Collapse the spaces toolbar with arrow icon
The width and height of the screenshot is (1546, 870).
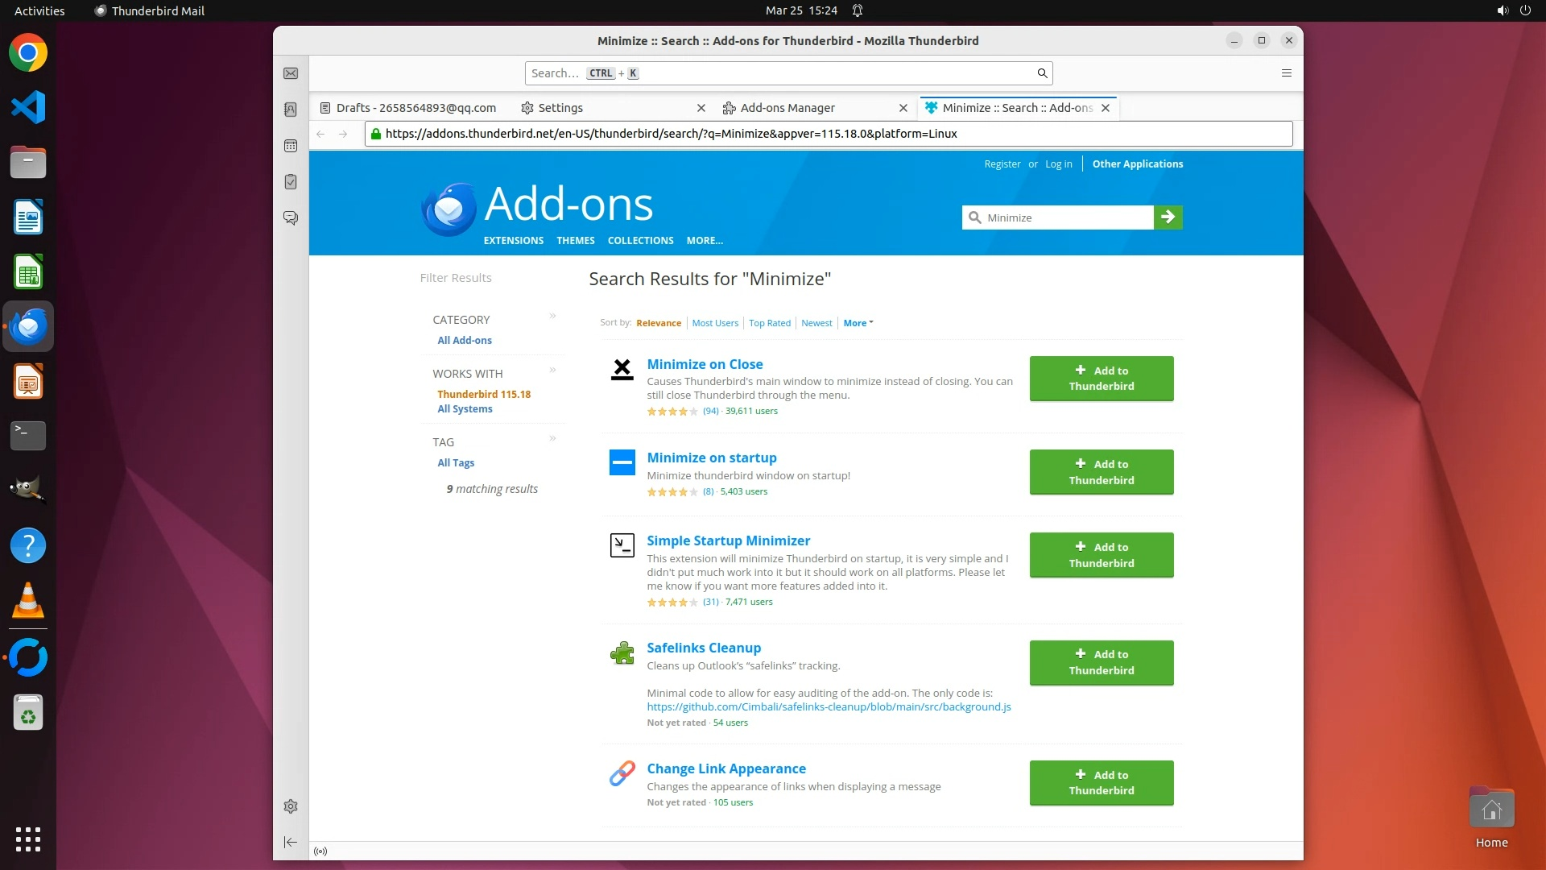(x=291, y=842)
